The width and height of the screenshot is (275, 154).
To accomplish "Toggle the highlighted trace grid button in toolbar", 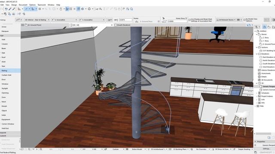I will click(78, 9).
